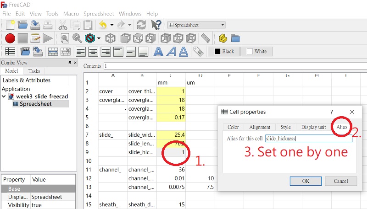Open the Spreadsheet menu
Screen dimensions: 367x209
[99, 14]
